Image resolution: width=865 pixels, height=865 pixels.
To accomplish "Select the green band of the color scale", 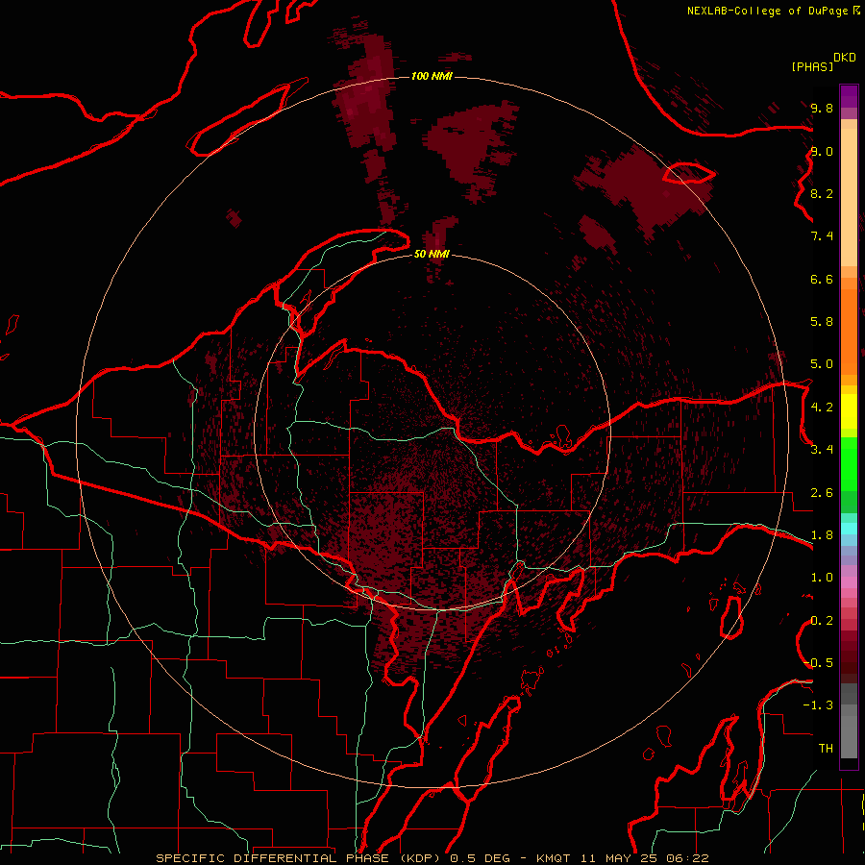I will tap(849, 469).
